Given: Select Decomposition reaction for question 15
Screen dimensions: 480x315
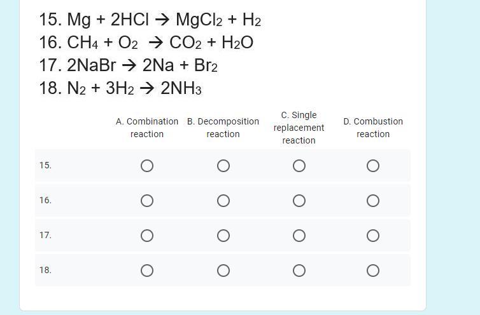Looking at the screenshot, I should (x=223, y=166).
